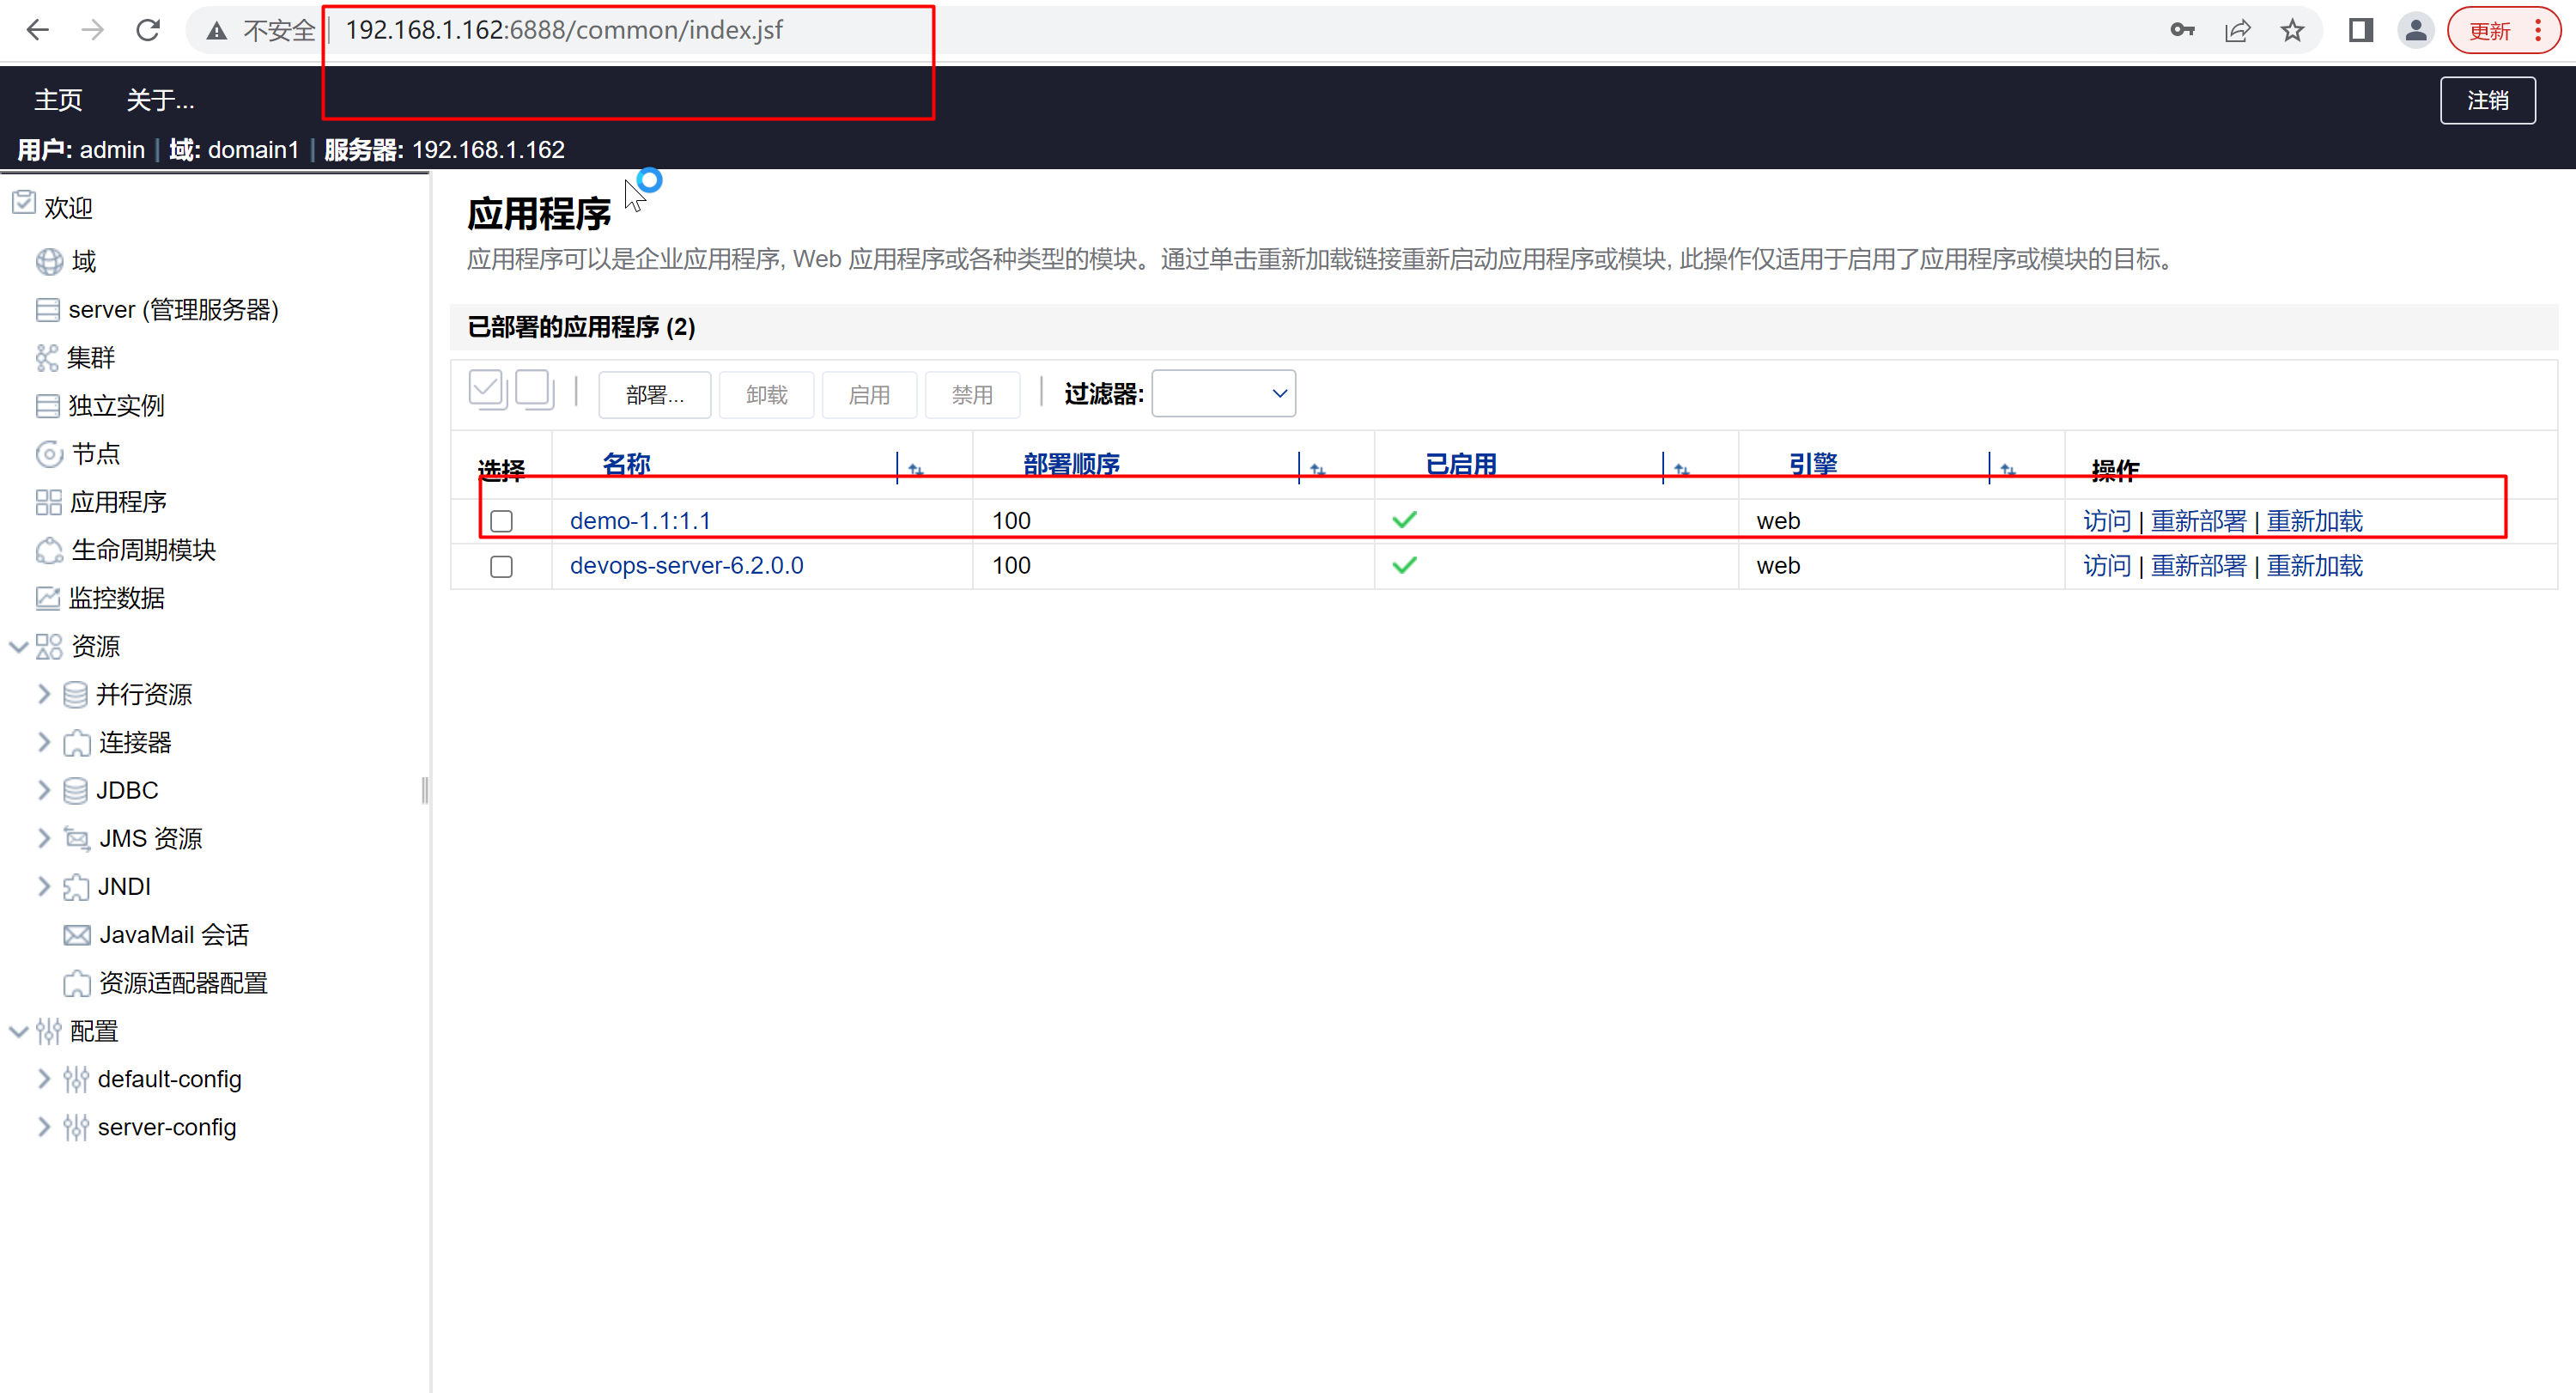This screenshot has width=2576, height=1393.
Task: Sort table by name column sort icon
Action: [915, 469]
